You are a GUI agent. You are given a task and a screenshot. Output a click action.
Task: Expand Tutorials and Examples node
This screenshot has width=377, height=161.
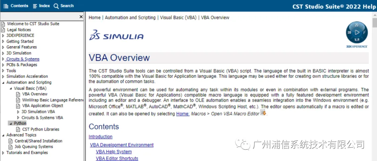click(x=3, y=153)
